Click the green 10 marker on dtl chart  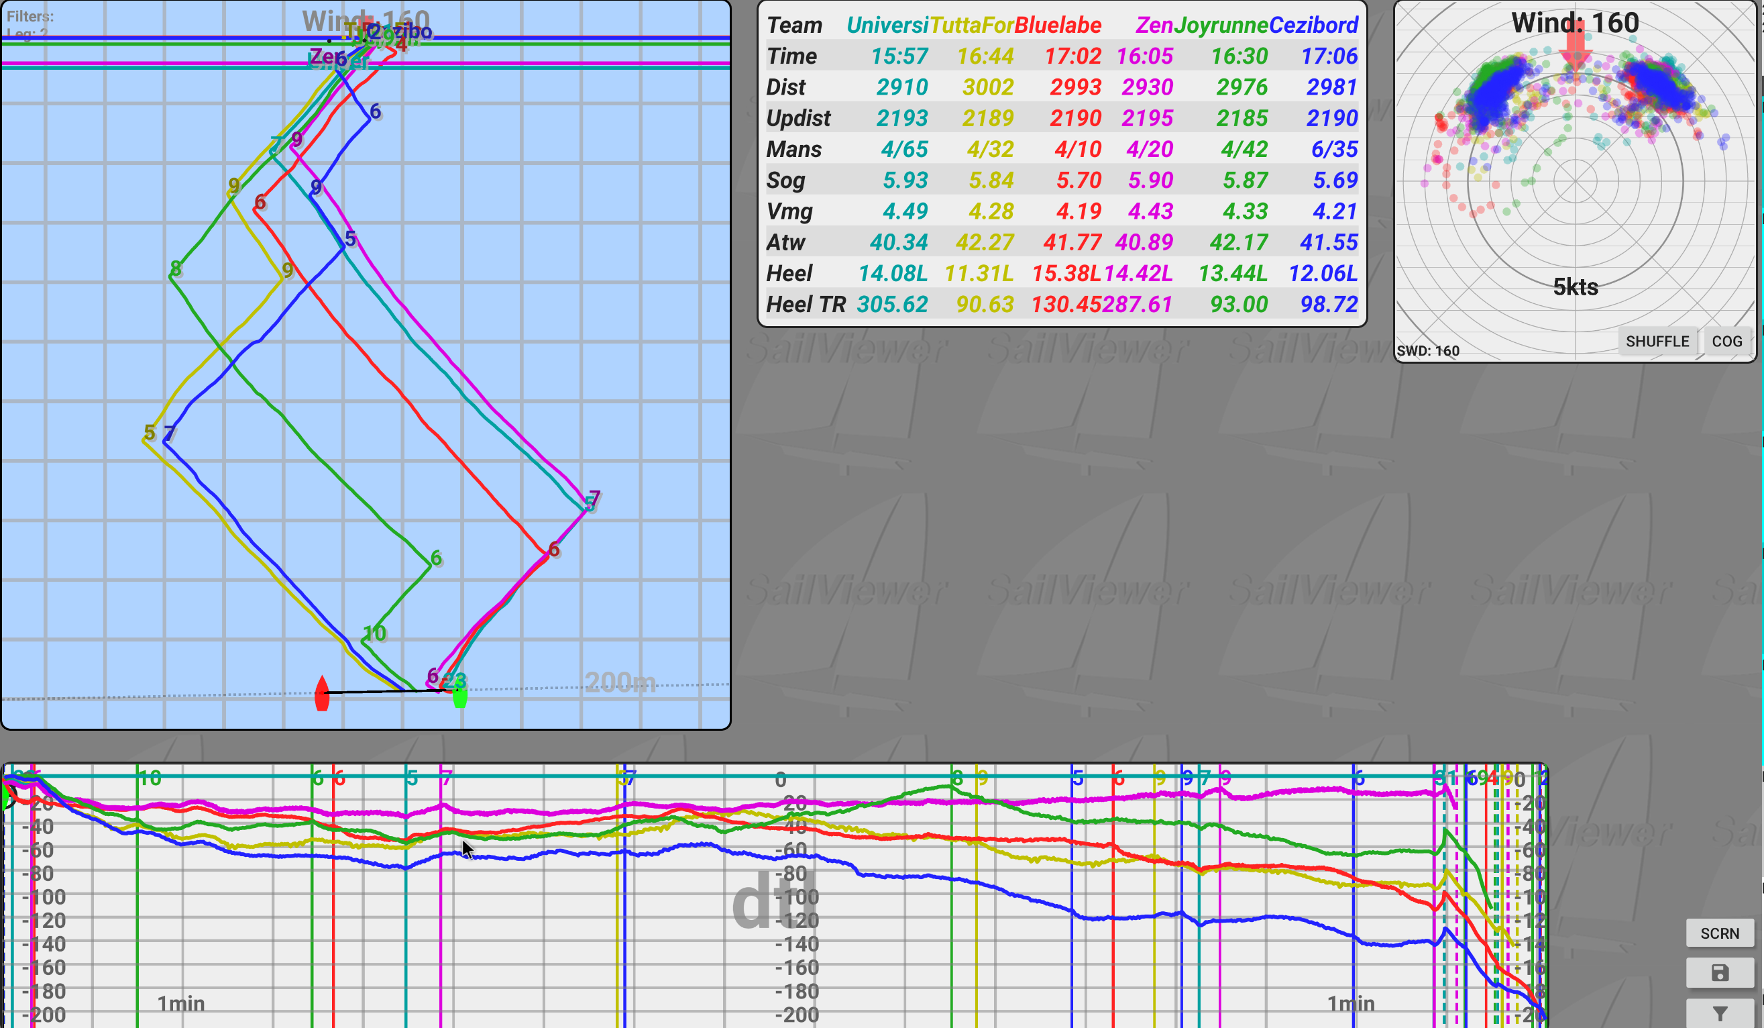coord(150,778)
